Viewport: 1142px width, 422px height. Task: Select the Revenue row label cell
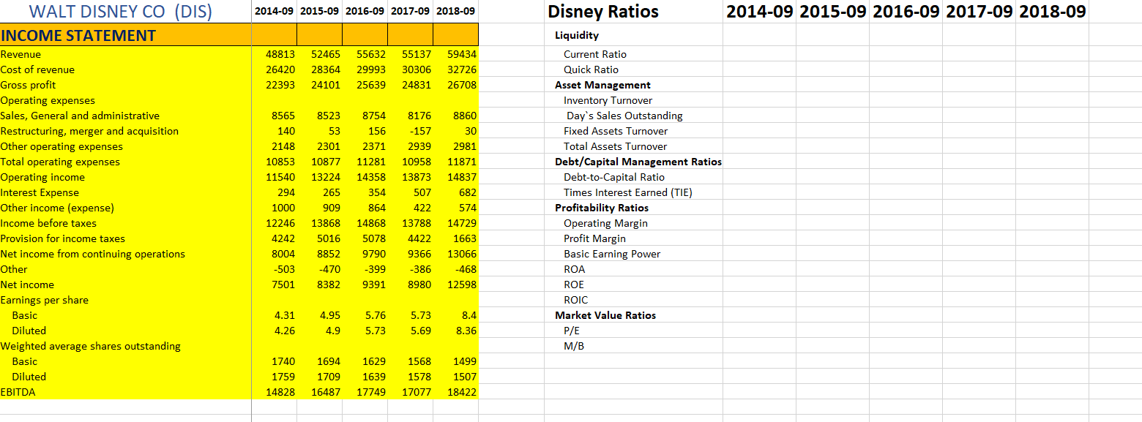click(22, 54)
